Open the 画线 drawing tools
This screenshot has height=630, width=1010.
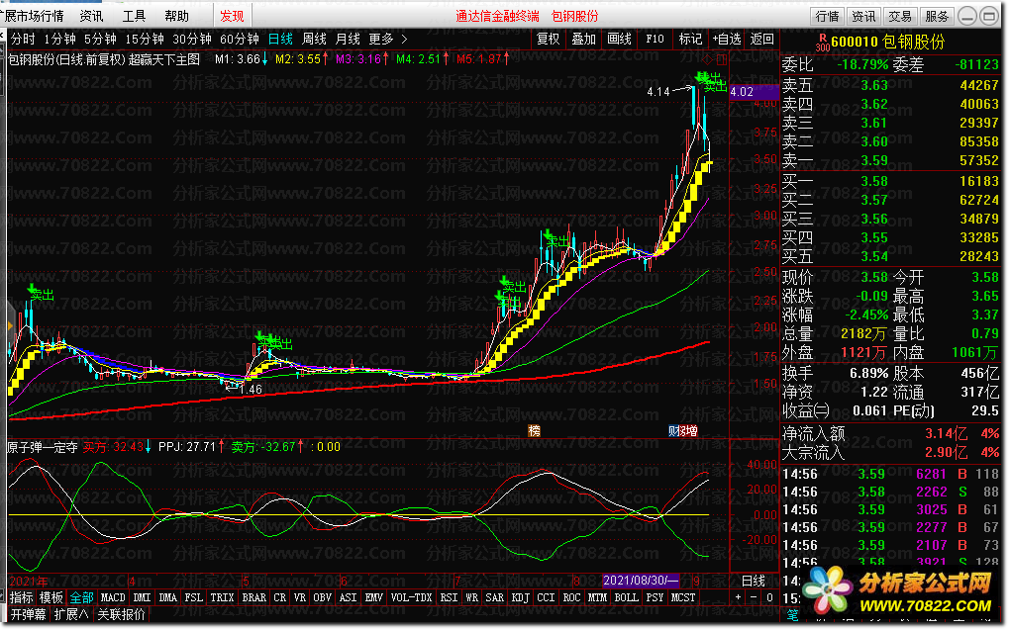coord(619,40)
